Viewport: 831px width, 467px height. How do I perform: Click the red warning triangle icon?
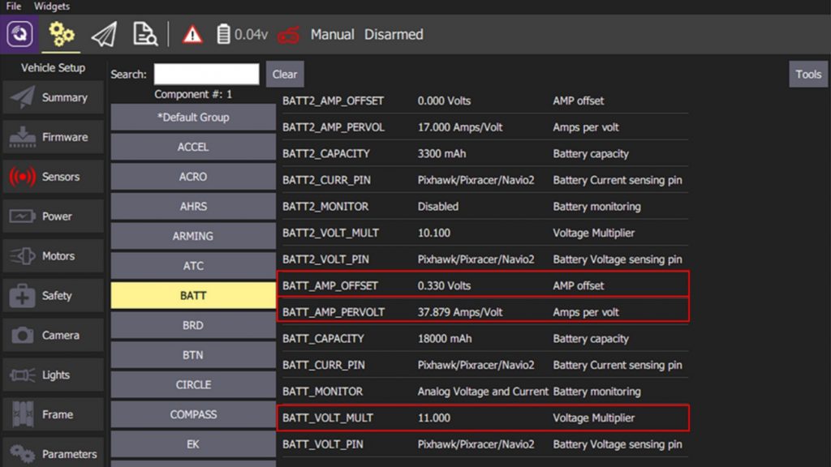point(192,35)
